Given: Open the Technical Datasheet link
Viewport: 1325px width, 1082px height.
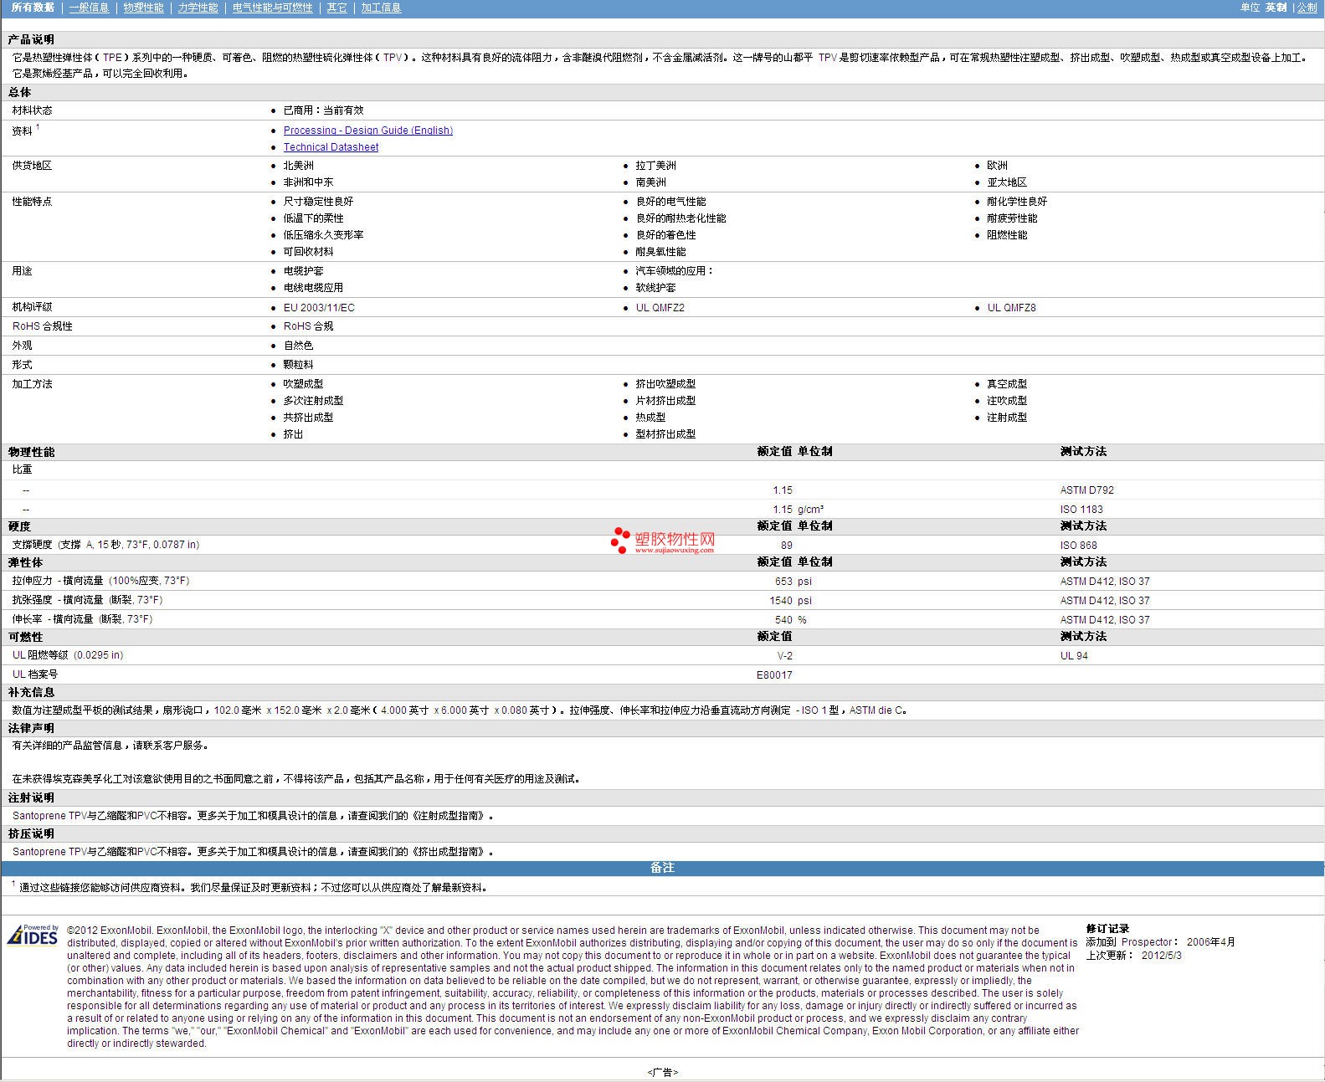Looking at the screenshot, I should pos(331,146).
